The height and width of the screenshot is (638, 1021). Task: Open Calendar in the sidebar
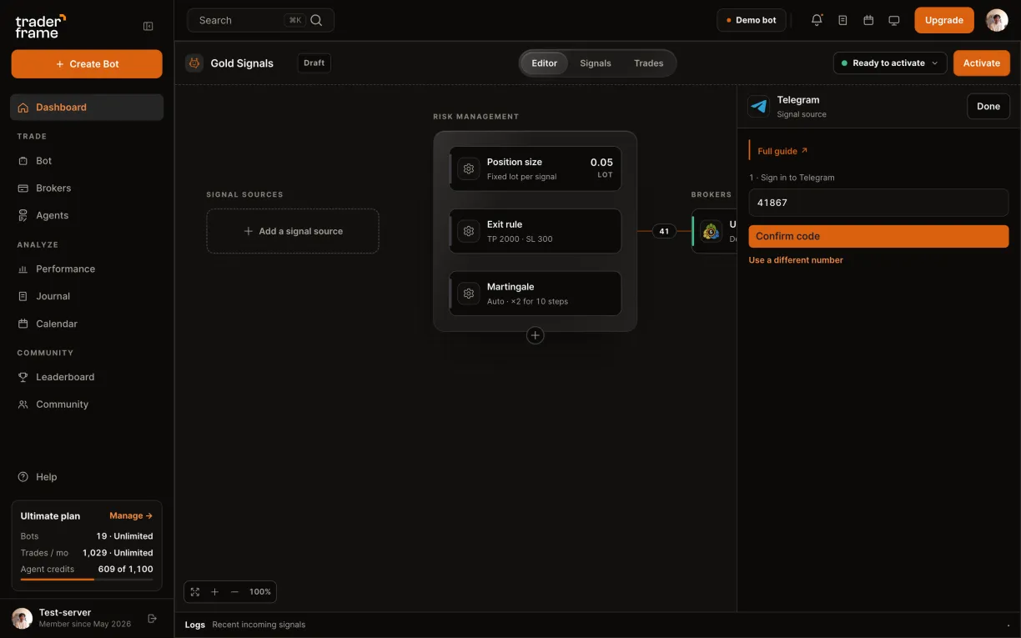(x=87, y=324)
